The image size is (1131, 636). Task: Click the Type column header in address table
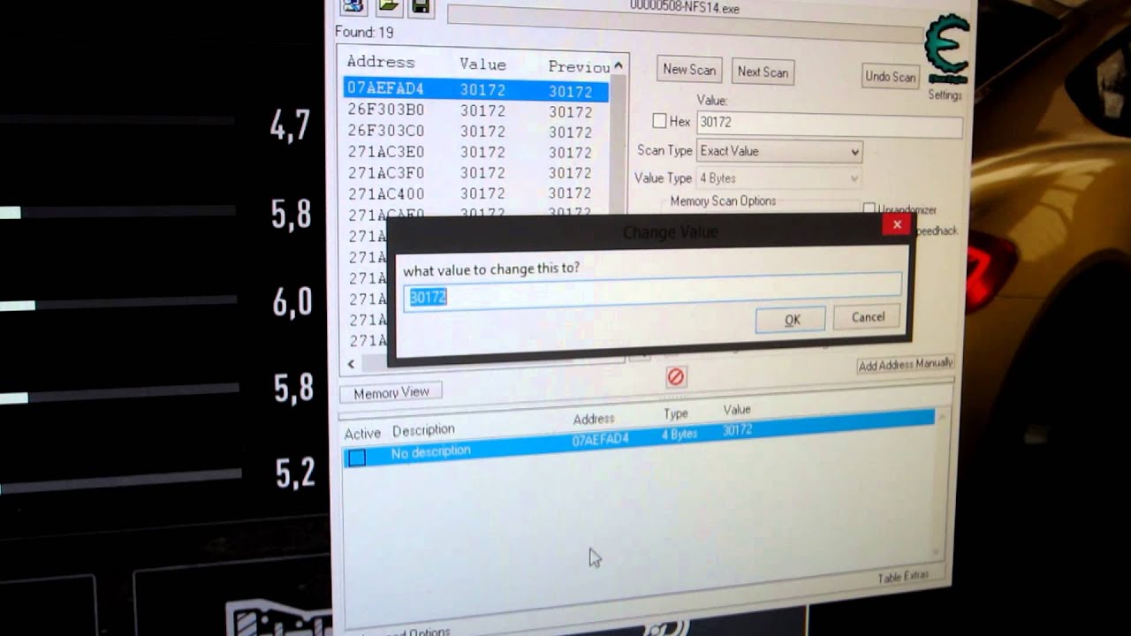pyautogui.click(x=676, y=413)
